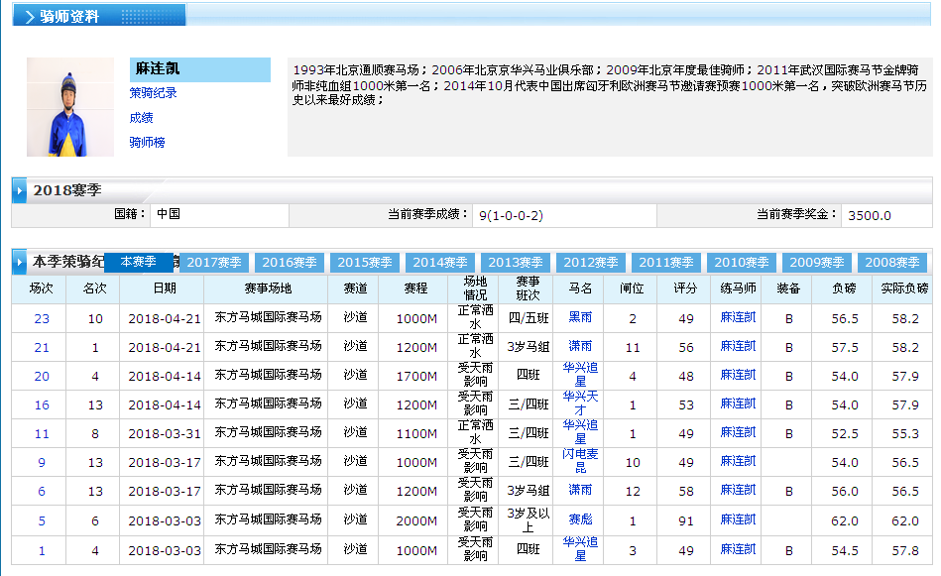
Task: Open race number 23 link
Action: click(42, 319)
